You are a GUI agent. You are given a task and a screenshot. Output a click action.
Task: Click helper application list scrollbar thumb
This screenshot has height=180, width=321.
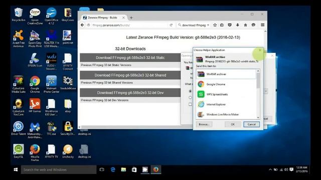click(x=258, y=80)
